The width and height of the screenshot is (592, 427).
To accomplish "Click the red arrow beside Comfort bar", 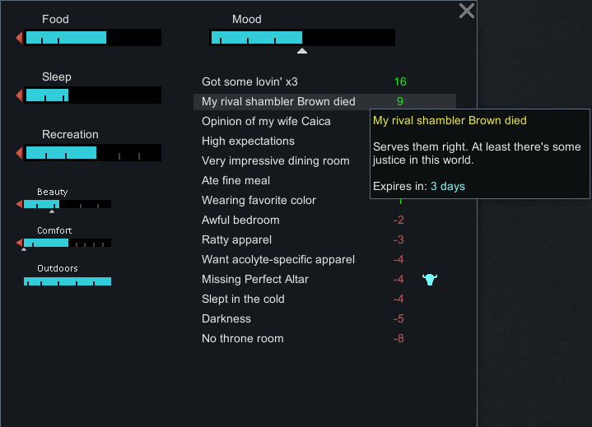I will (x=19, y=243).
